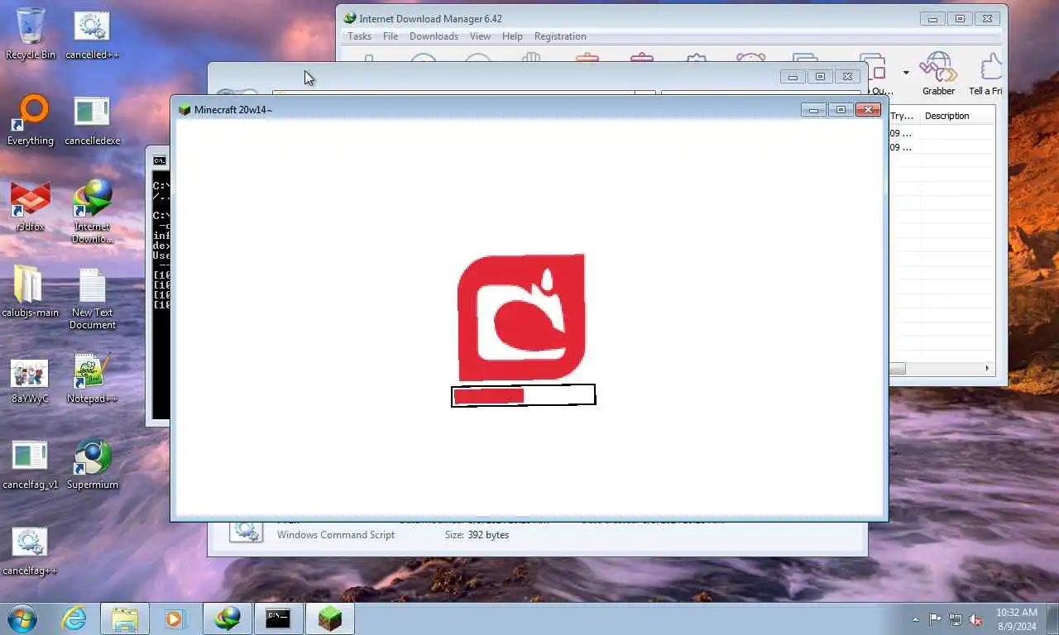Minimize the Internet Download Manager window
Screen dimensions: 1059x635
point(932,18)
